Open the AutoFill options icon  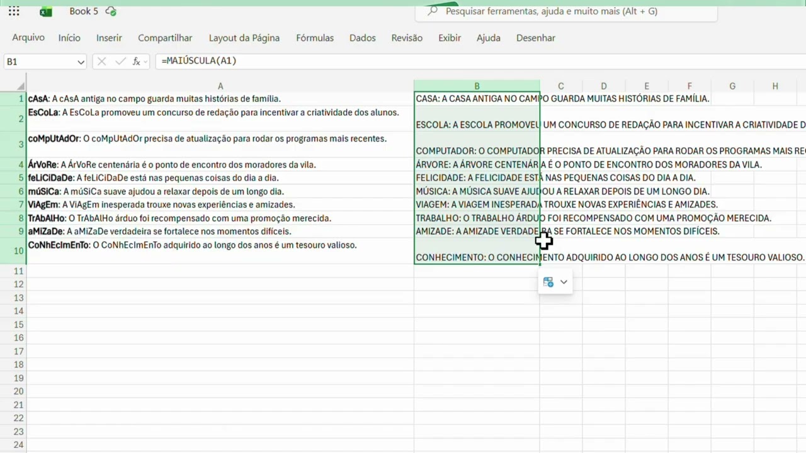click(548, 282)
